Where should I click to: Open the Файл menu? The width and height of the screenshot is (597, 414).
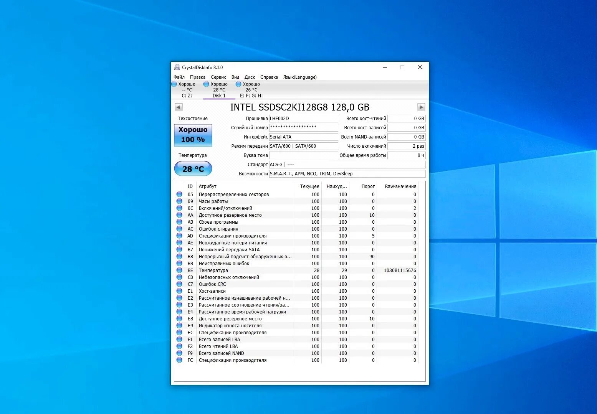(x=179, y=77)
